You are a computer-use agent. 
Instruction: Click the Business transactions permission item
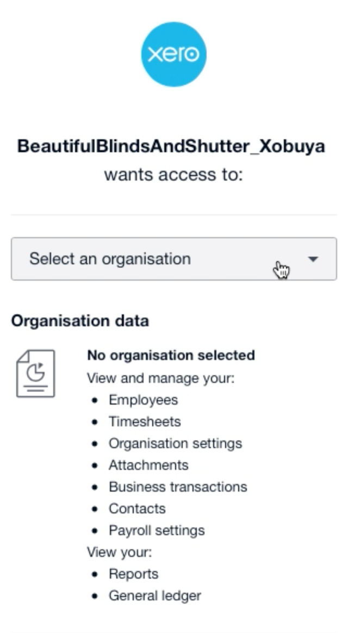click(x=178, y=487)
